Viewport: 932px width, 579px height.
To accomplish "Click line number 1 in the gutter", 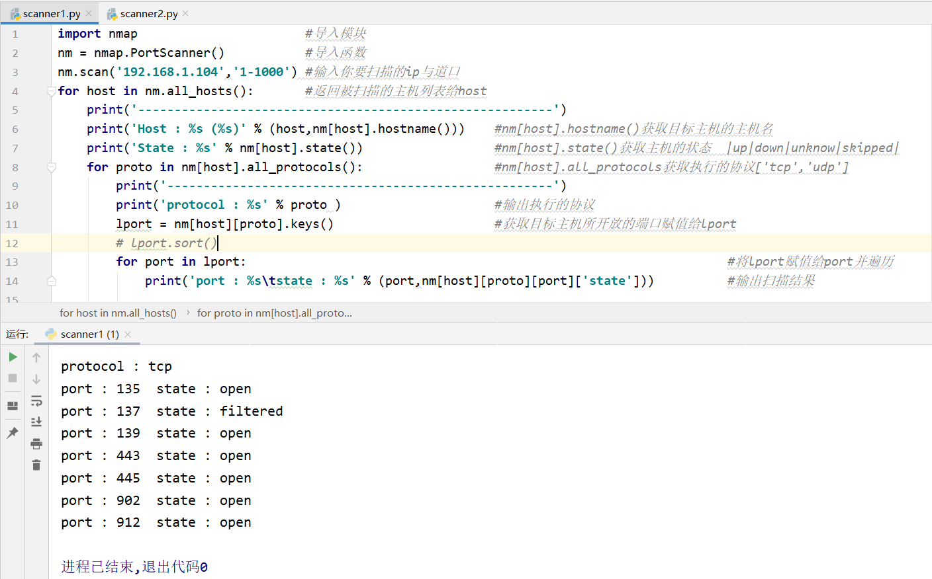I will coord(15,34).
